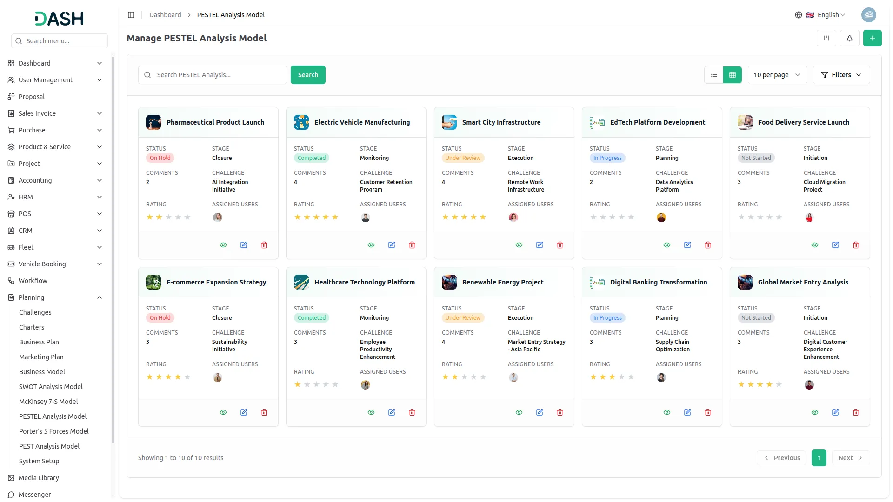Open the Filters dropdown

click(x=841, y=75)
